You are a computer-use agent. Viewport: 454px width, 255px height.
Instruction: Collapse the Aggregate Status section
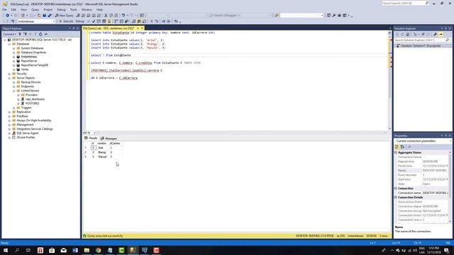click(x=396, y=152)
